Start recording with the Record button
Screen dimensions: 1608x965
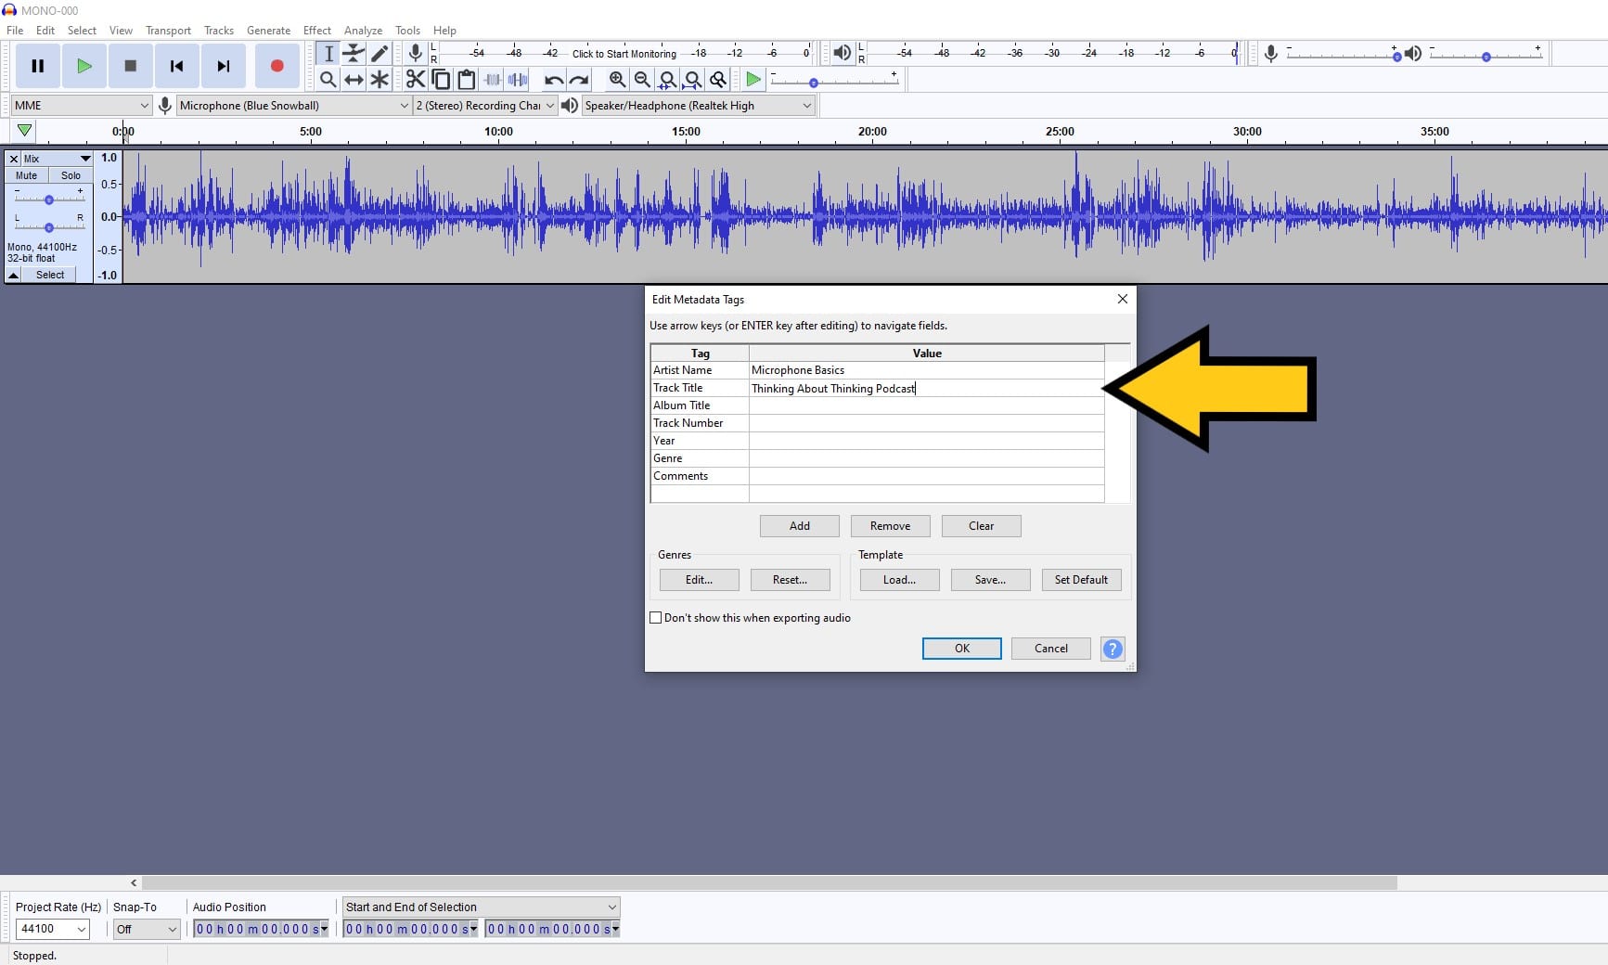[276, 66]
